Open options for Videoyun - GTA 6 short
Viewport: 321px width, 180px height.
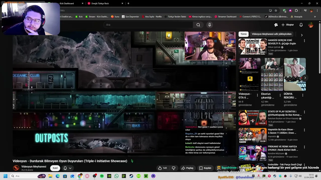point(257,95)
